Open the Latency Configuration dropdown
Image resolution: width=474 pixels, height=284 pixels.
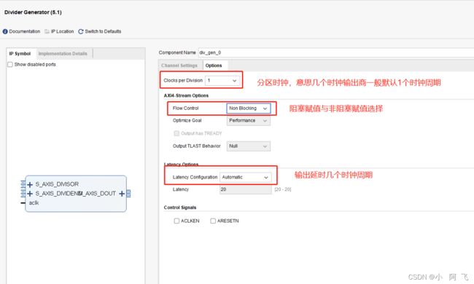click(x=246, y=177)
